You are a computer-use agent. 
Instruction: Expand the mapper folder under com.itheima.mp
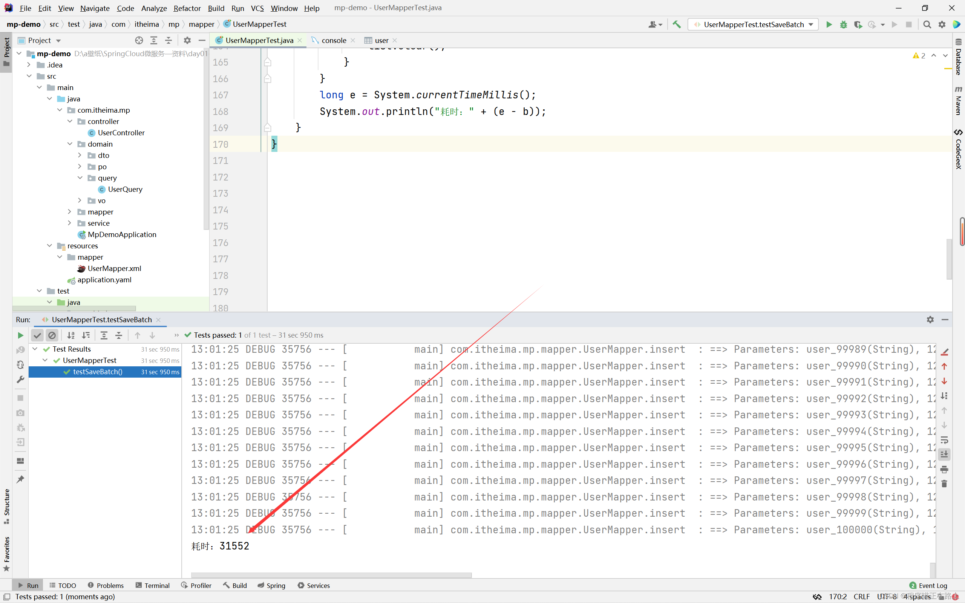point(70,212)
